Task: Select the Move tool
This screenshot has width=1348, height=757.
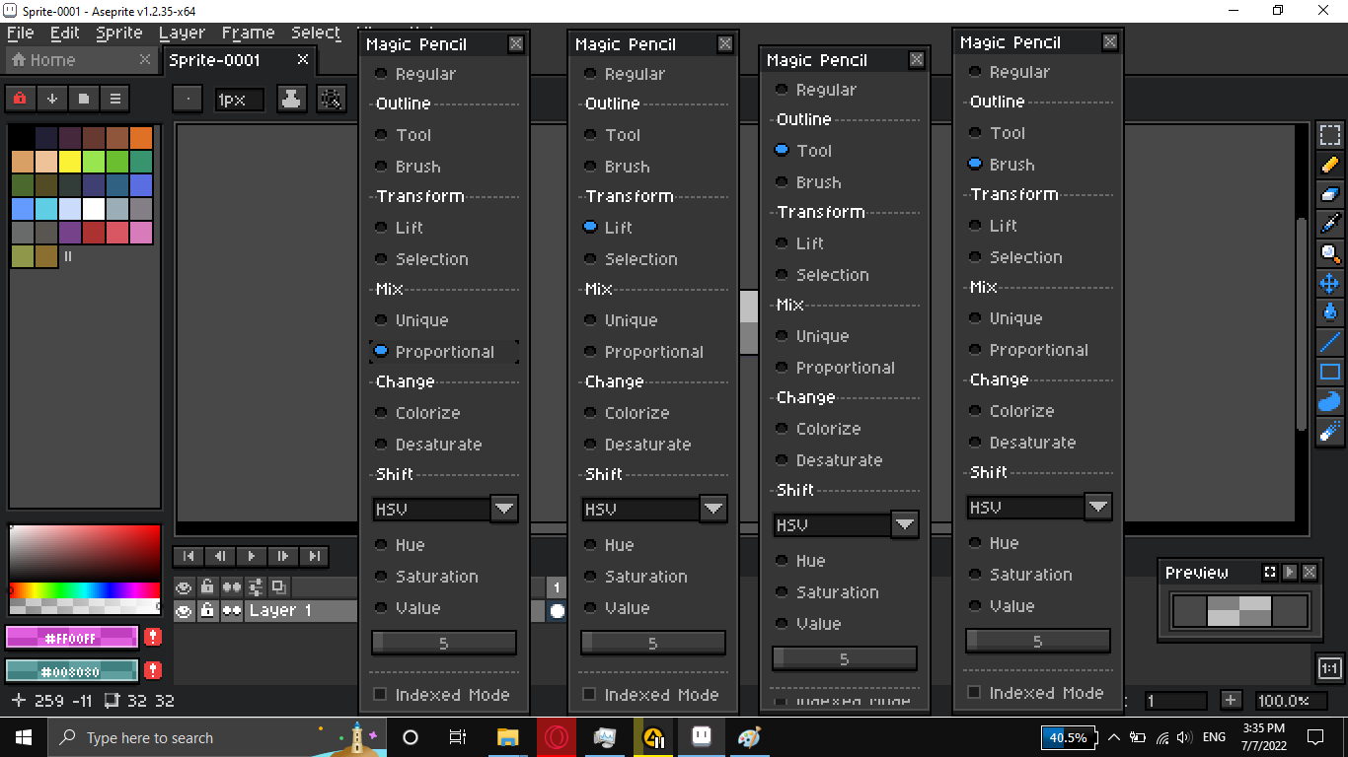Action: (x=1329, y=283)
